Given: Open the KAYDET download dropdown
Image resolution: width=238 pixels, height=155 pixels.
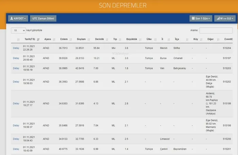Looking at the screenshot, I should coord(18,18).
